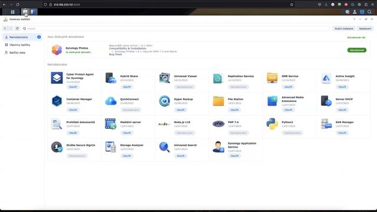This screenshot has width=377, height=212.
Task: Click the Replication Service package icon
Action: pyautogui.click(x=218, y=78)
